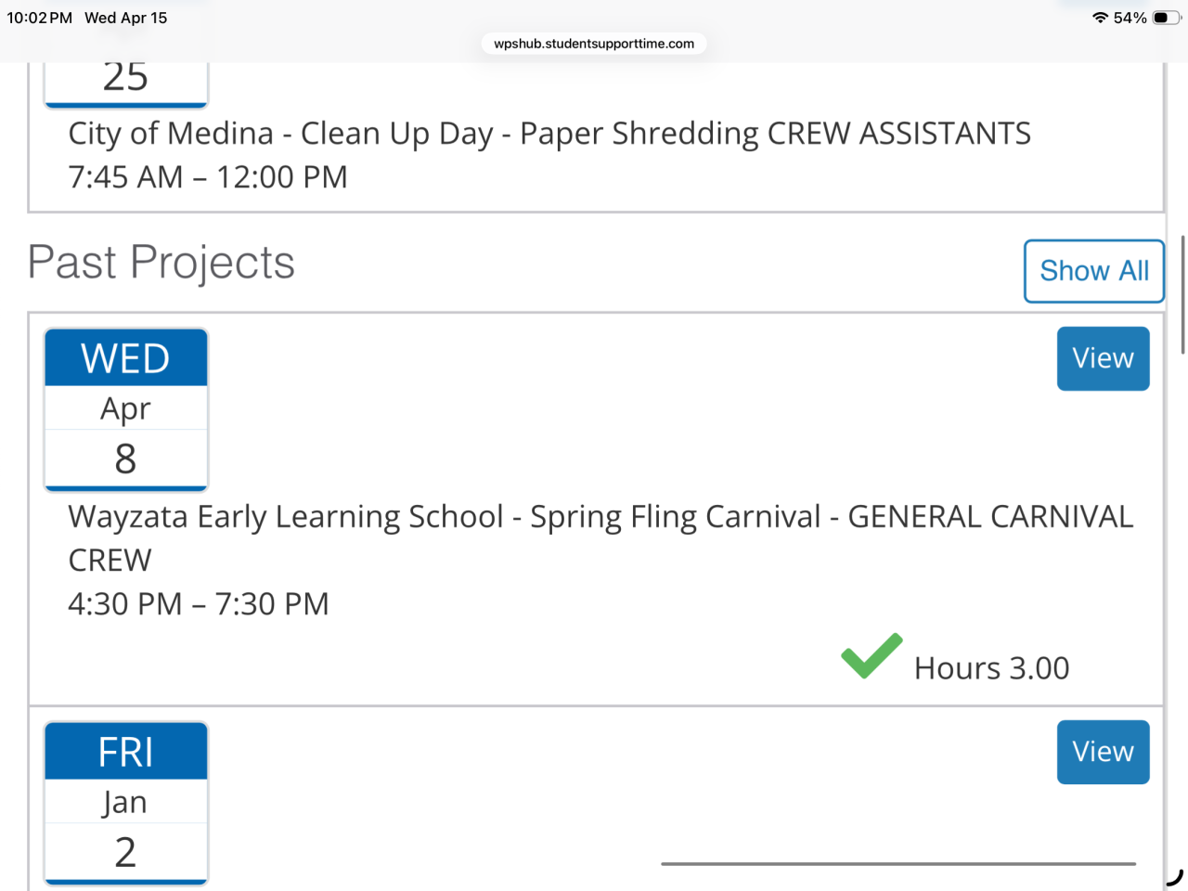Open City of Medina Clean Up Day title
This screenshot has width=1188, height=891.
[549, 134]
